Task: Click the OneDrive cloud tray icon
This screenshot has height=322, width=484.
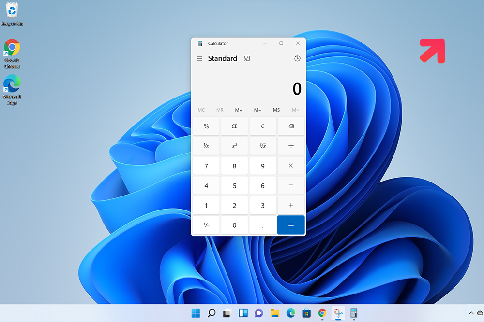Action: pos(480,313)
